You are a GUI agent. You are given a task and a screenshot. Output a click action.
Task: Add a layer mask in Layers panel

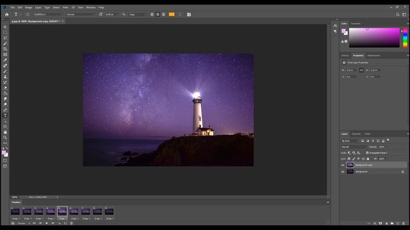[381, 223]
